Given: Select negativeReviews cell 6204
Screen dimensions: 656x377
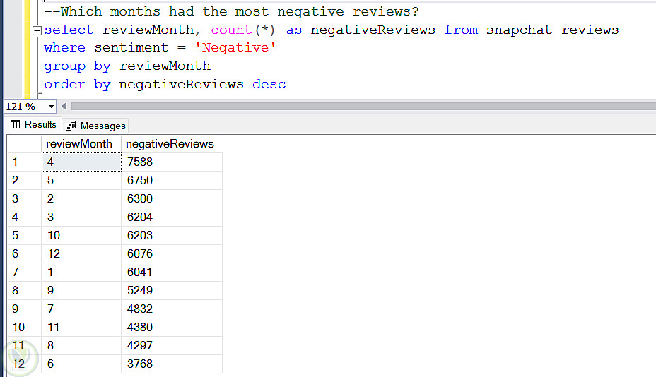Looking at the screenshot, I should pos(172,217).
